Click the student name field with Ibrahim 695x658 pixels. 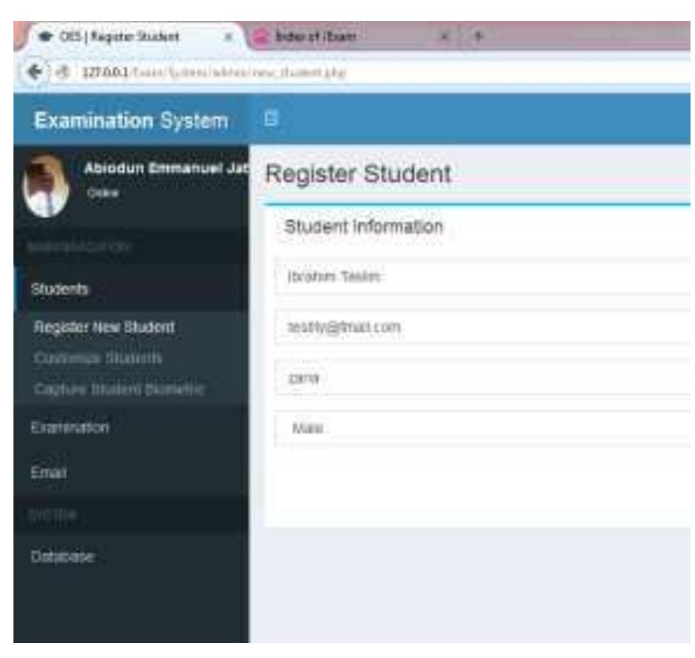(482, 276)
